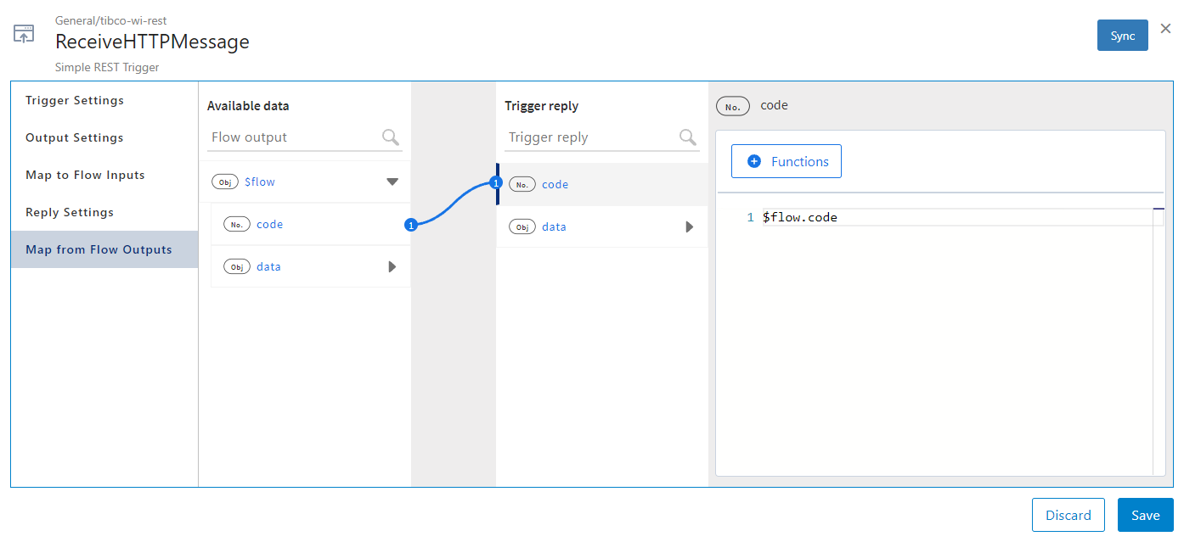Click the REST trigger icon beside the title

click(24, 35)
